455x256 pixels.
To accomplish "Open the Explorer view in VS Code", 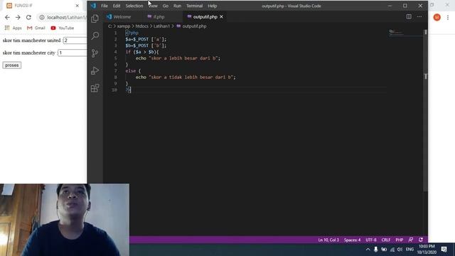I will click(95, 18).
